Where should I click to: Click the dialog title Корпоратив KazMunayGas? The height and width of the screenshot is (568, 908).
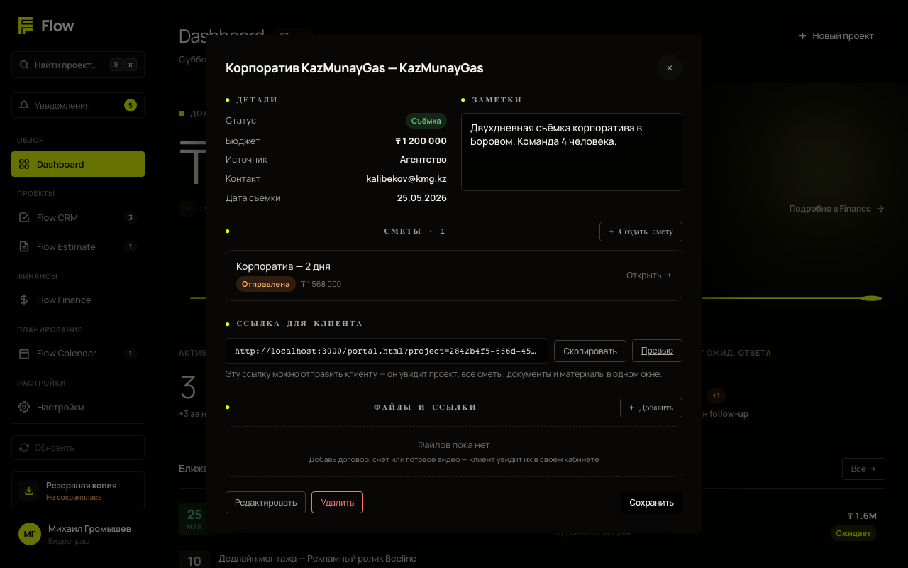(x=354, y=68)
